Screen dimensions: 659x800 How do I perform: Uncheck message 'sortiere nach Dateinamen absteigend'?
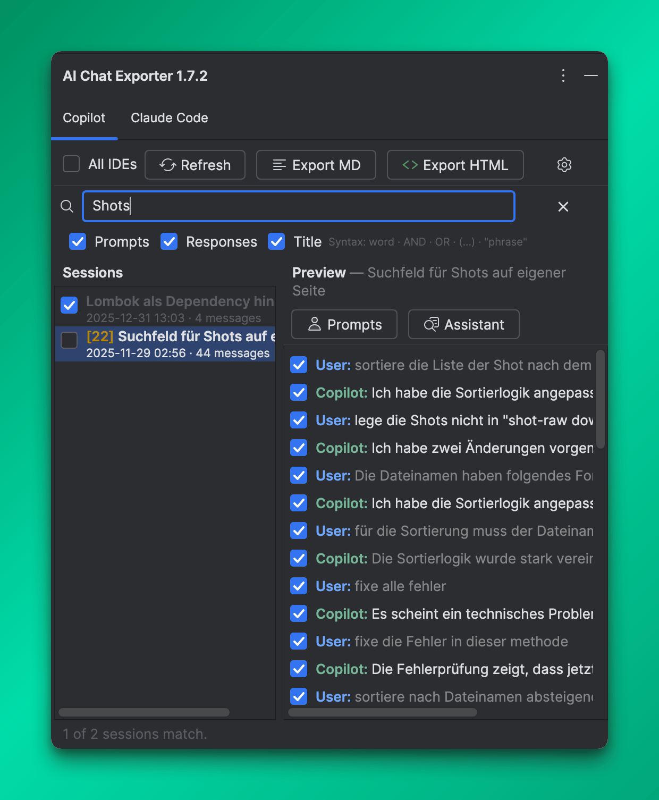pos(299,697)
